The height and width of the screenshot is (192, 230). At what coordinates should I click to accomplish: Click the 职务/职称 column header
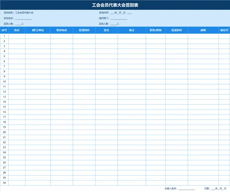click(x=156, y=30)
